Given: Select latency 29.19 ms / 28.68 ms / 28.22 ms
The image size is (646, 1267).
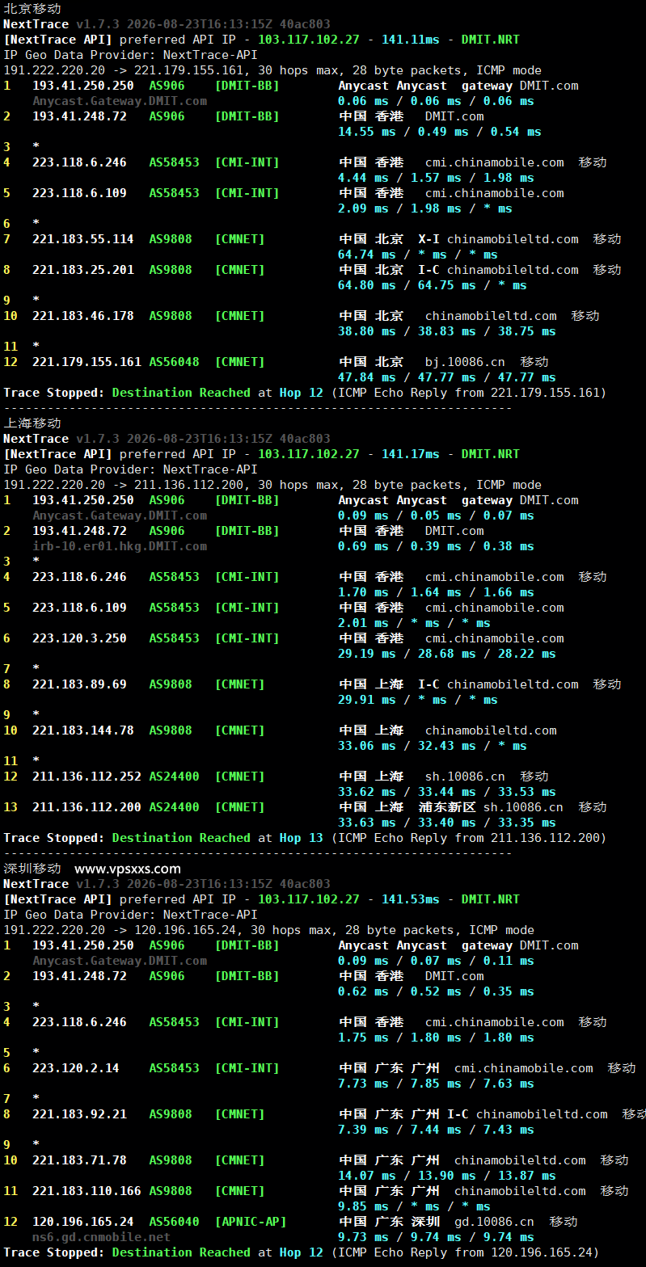Looking at the screenshot, I should click(x=447, y=654).
